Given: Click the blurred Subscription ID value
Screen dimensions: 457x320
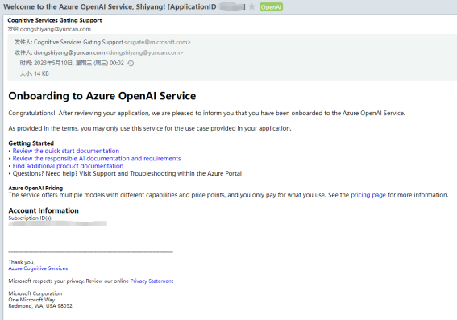Looking at the screenshot, I should 58,224.
